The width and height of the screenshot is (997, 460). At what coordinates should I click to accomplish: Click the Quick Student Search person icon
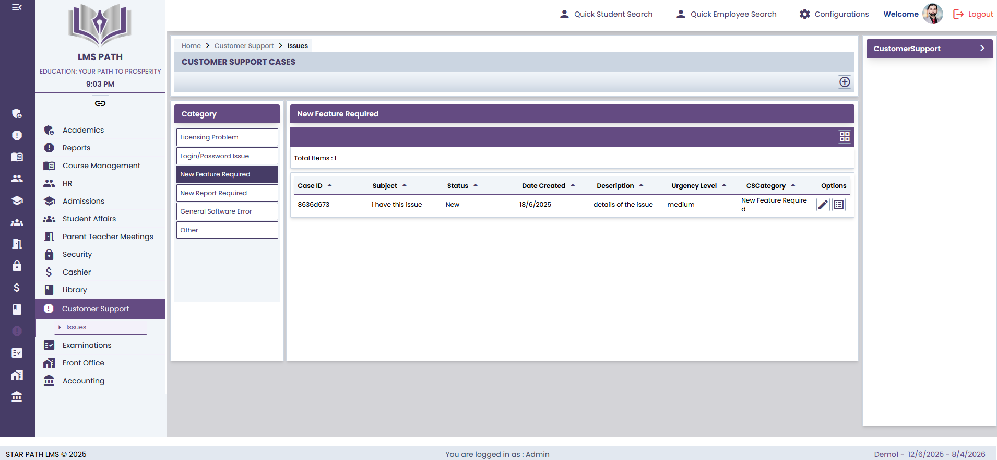click(564, 14)
